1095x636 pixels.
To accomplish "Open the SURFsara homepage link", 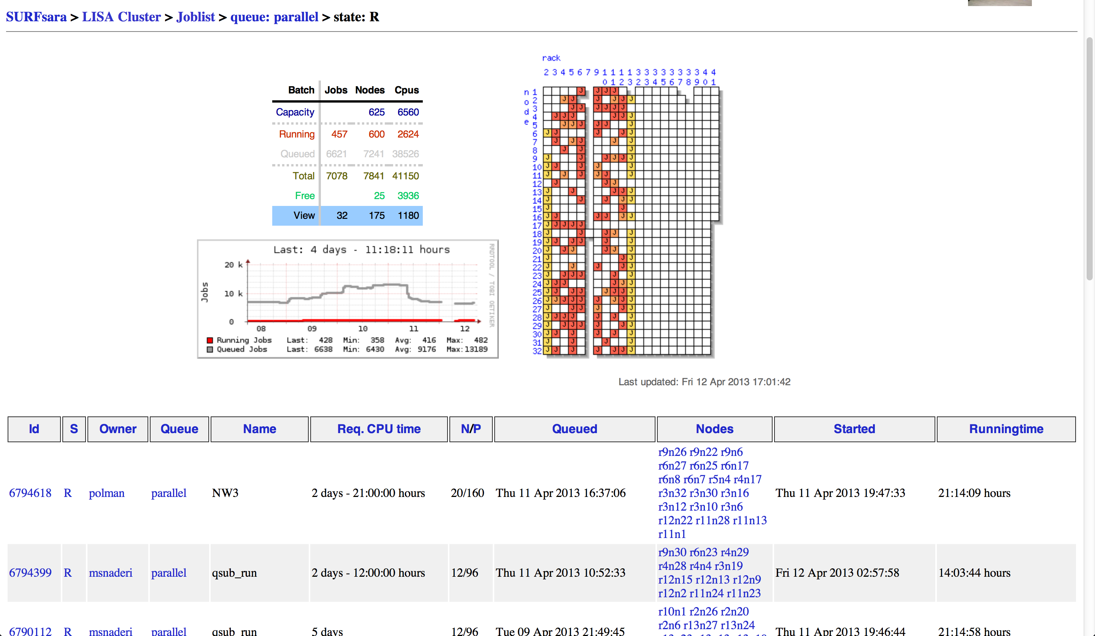I will 36,17.
